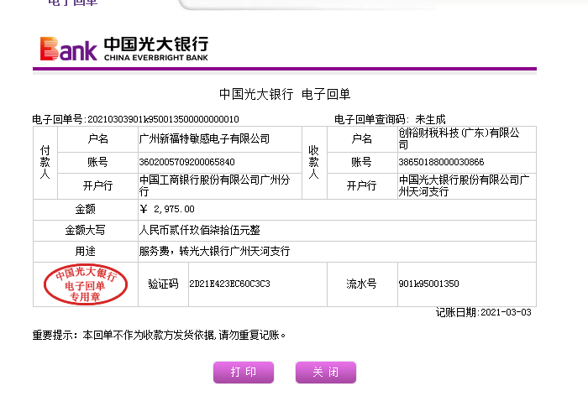Click the China Everbright Bank logo
The width and height of the screenshot is (588, 417).
(123, 49)
